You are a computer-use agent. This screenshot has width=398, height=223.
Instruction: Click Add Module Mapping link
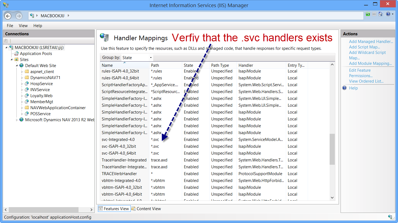tap(370, 63)
